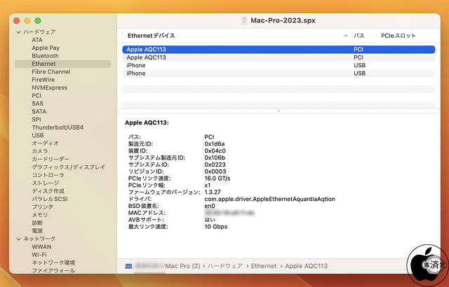Click the driver value com.apple.driver.AppleEthernetAquantiaAqtion
Image resolution: width=449 pixels, height=287 pixels.
[x=269, y=199]
